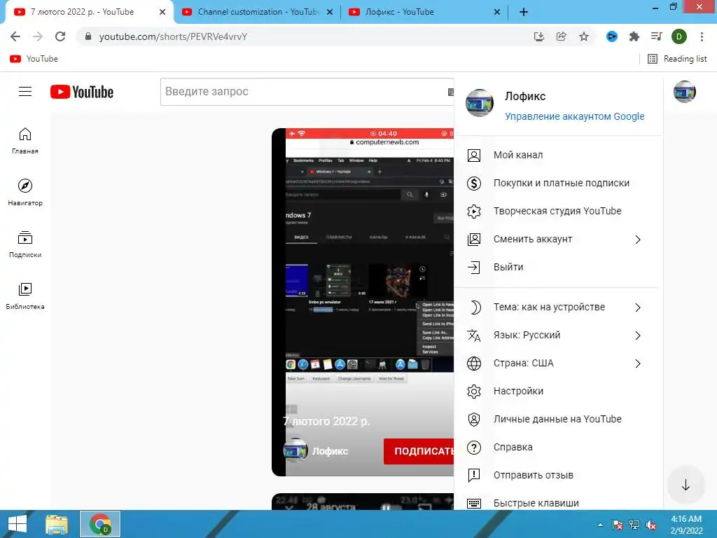
Task: Open Личные данные на YouTube
Action: click(558, 419)
